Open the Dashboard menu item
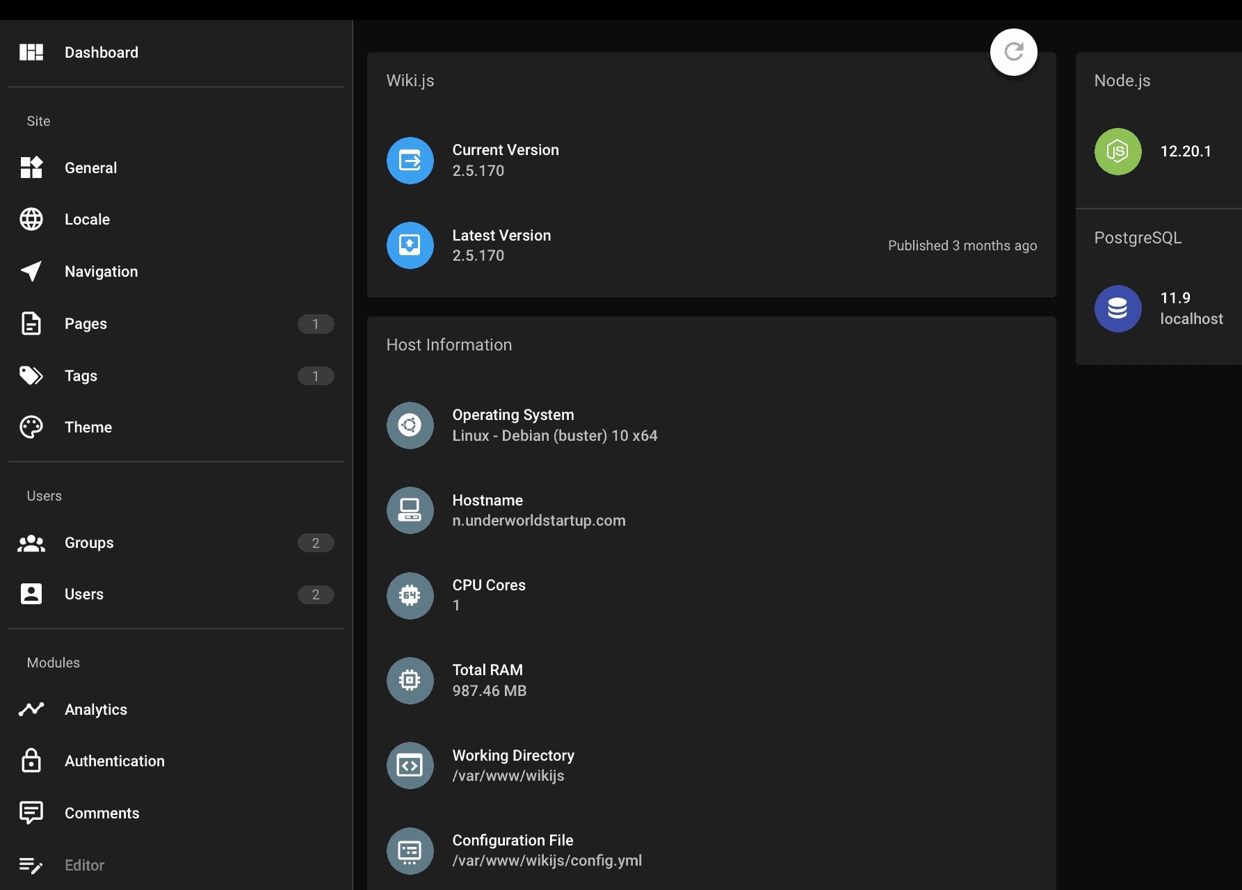 pyautogui.click(x=176, y=52)
